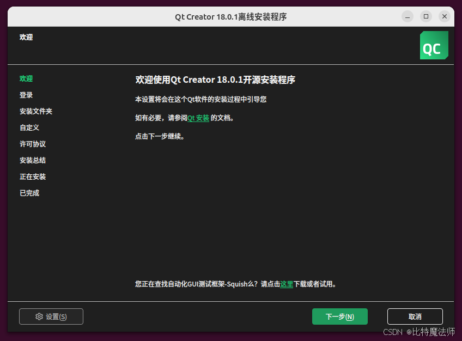Click the gear icon on 设置 button
Screen dimensions: 462x341
tap(38, 316)
